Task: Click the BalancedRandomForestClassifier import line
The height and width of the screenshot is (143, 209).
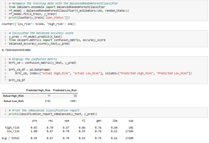Action: [x=57, y=7]
